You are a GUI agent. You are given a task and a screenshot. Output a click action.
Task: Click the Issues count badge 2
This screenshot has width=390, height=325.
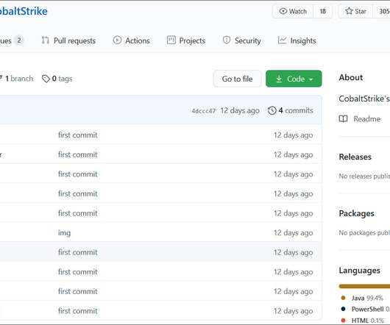(x=19, y=40)
